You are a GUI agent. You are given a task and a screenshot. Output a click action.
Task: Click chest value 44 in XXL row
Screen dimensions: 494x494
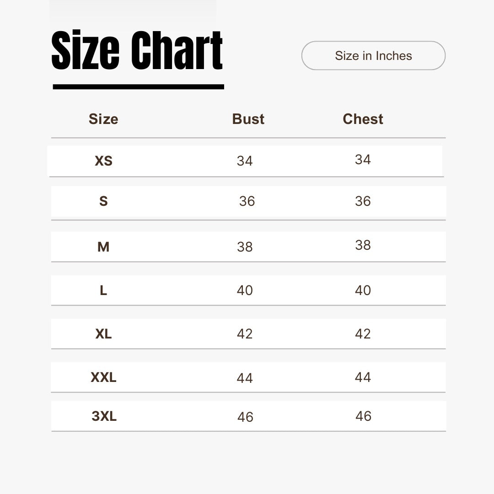(x=363, y=377)
